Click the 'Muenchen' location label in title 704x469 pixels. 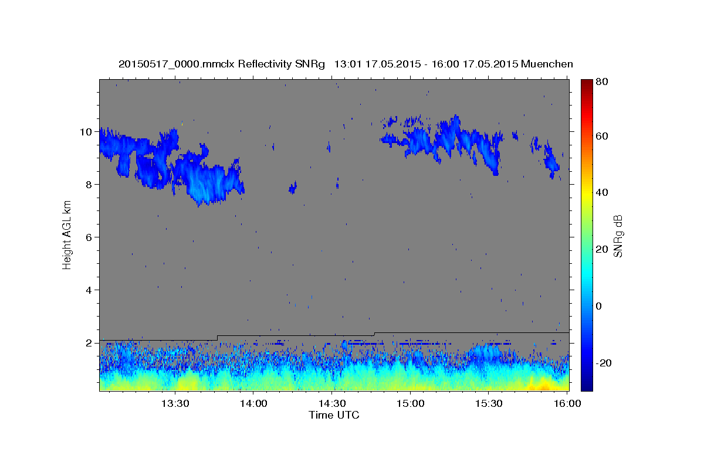click(546, 64)
